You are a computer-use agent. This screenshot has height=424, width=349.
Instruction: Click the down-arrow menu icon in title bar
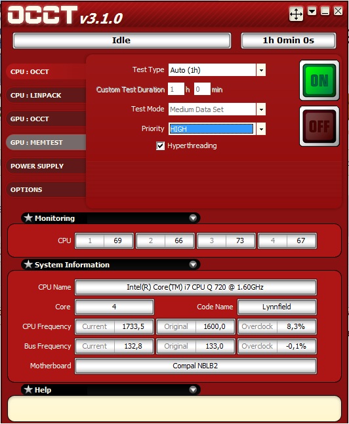pos(312,11)
